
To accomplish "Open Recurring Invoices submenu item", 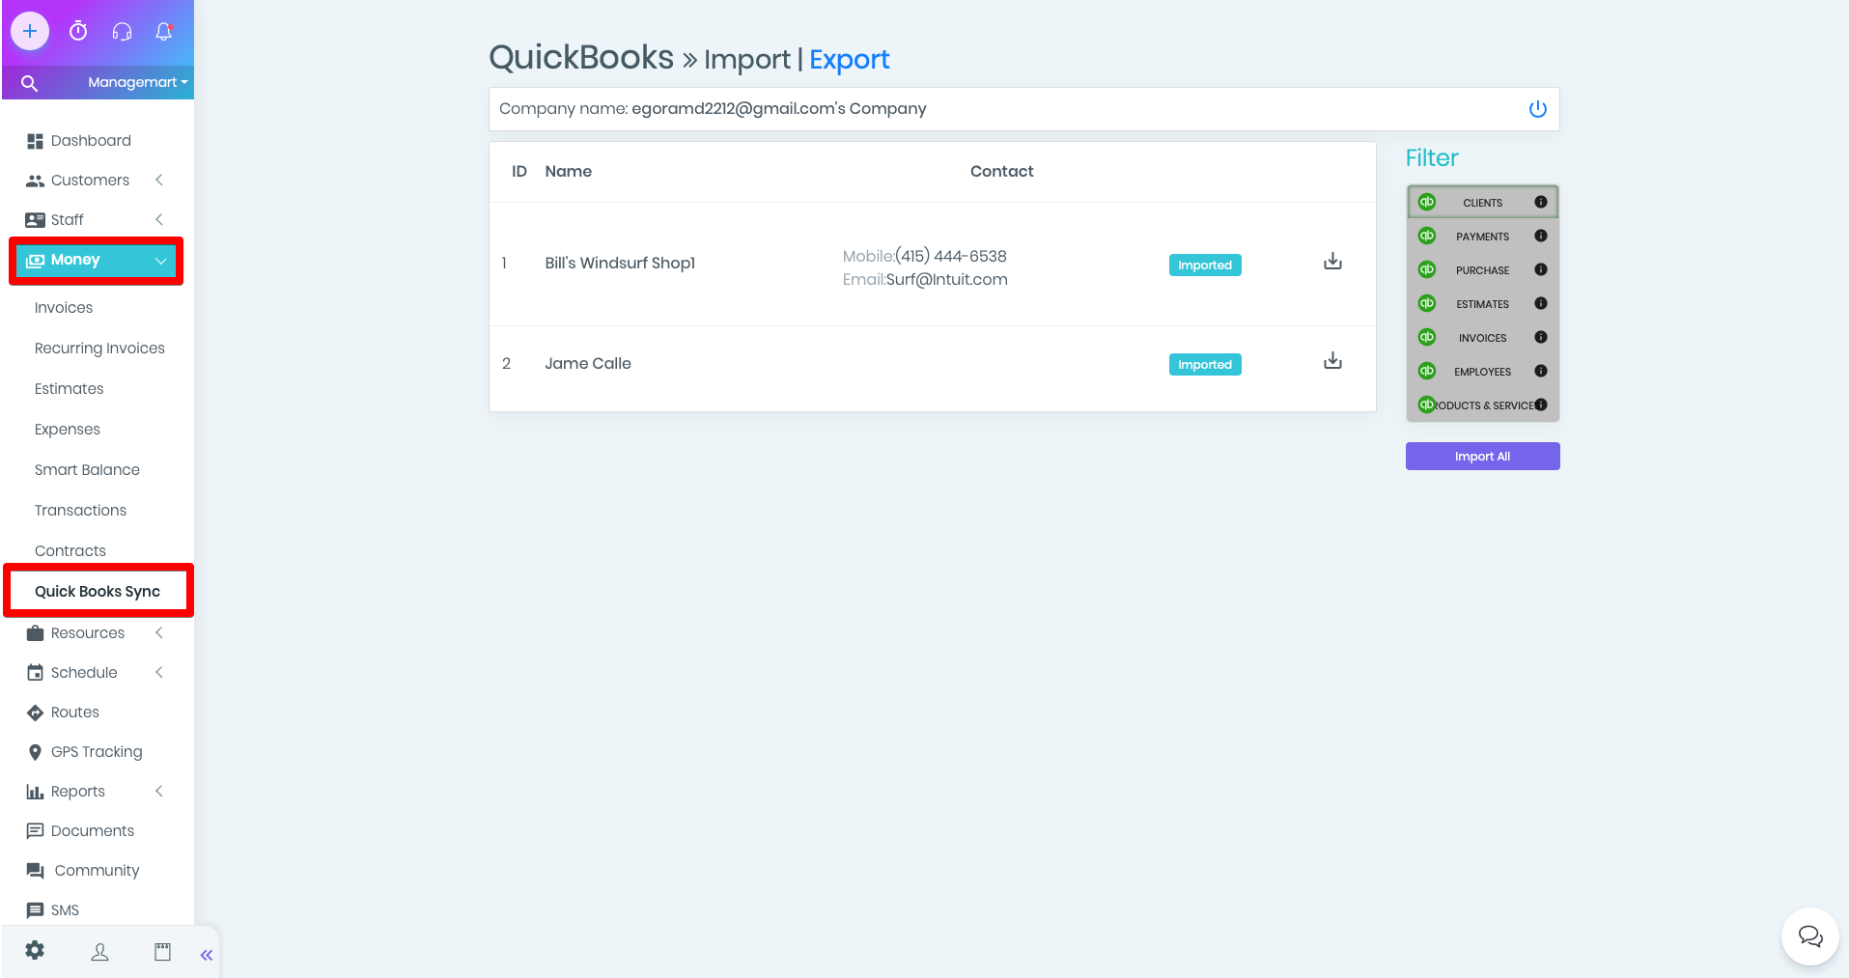I will (x=99, y=349).
